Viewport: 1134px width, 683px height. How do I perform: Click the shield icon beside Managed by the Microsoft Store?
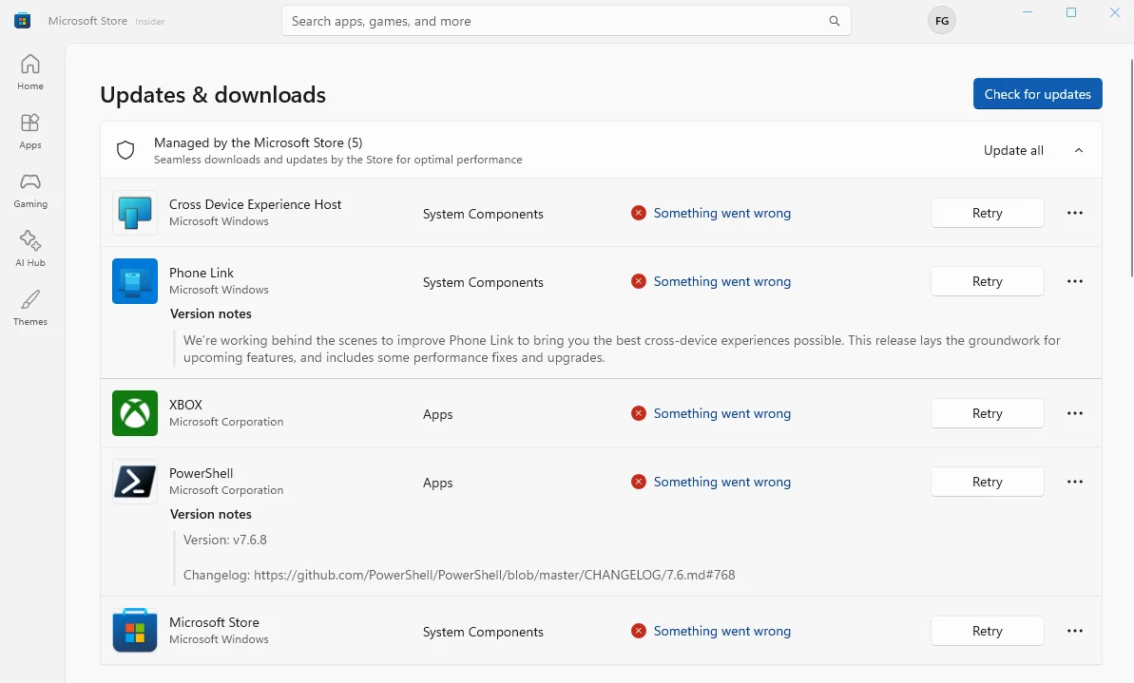pyautogui.click(x=125, y=149)
